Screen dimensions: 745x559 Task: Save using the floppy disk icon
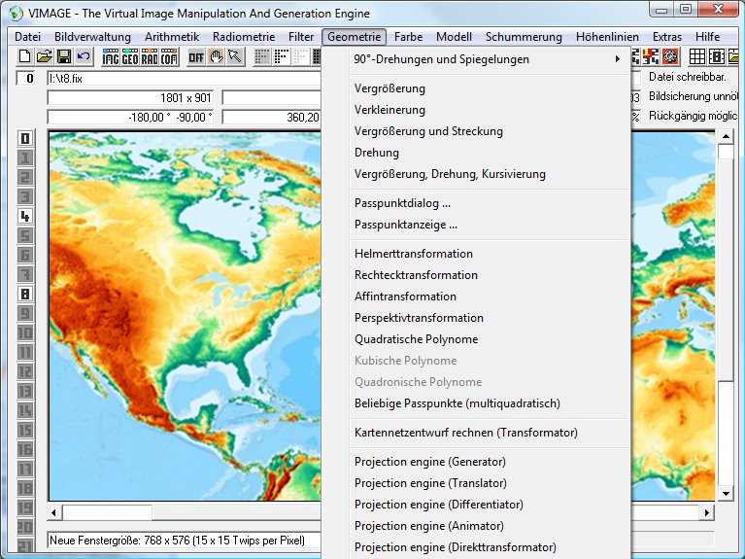click(63, 57)
